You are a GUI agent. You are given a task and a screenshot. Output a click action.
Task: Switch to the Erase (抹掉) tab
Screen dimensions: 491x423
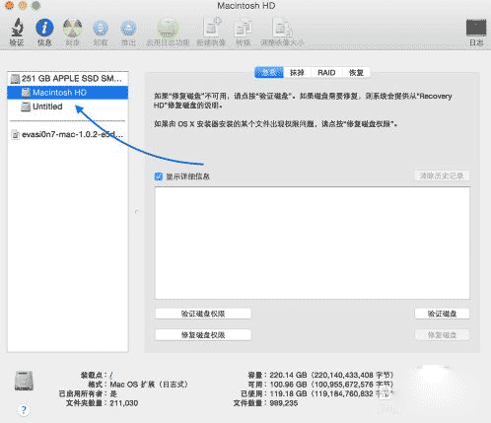click(297, 73)
